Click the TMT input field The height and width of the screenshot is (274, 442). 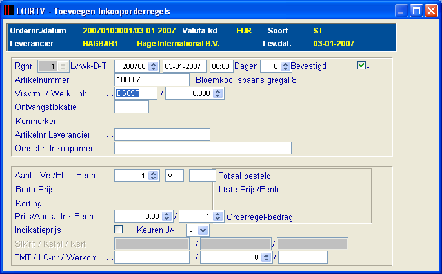point(152,257)
